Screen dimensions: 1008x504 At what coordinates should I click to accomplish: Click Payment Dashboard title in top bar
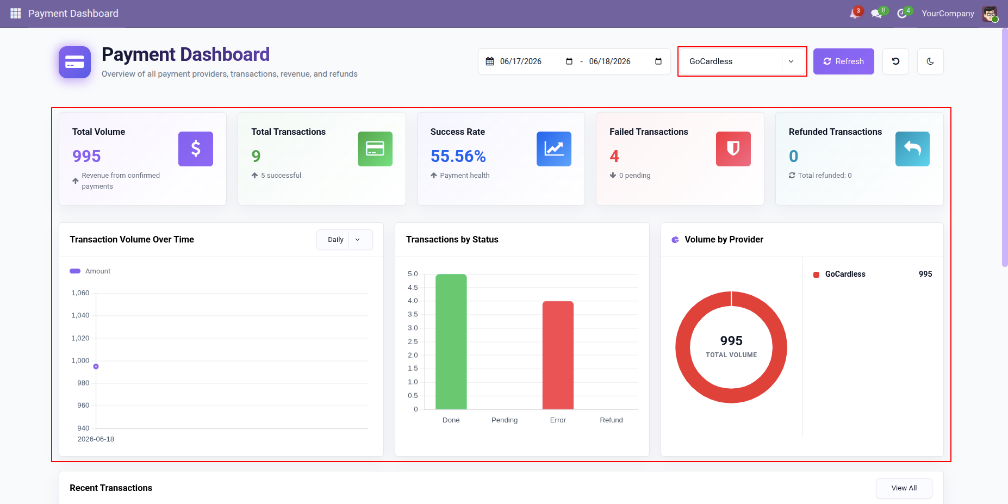tap(73, 14)
